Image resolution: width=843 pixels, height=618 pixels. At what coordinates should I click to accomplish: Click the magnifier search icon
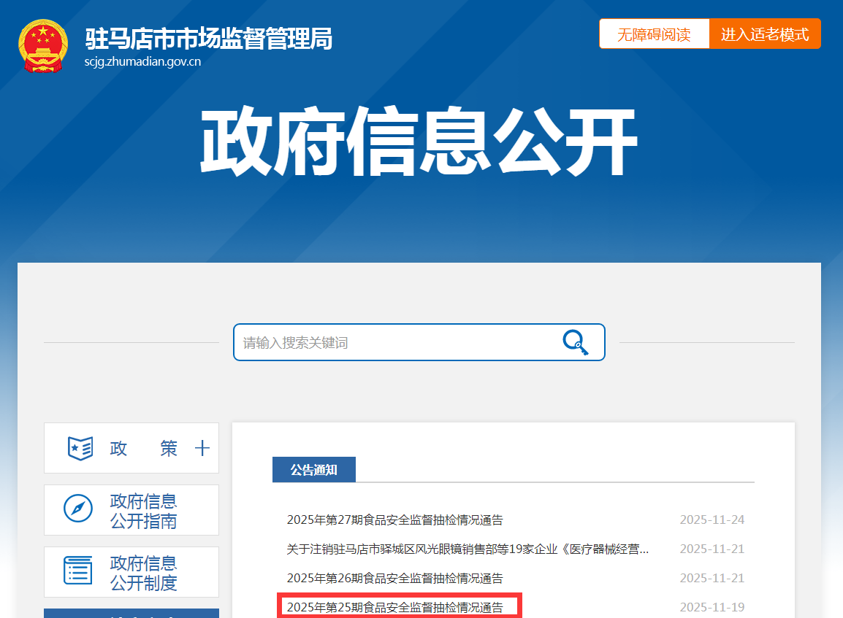575,342
